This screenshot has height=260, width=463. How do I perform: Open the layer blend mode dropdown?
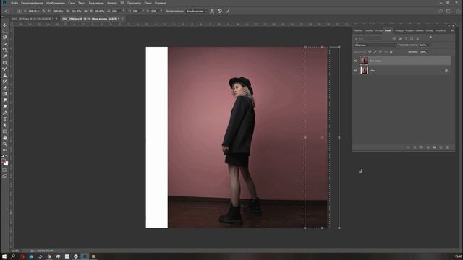(375, 45)
